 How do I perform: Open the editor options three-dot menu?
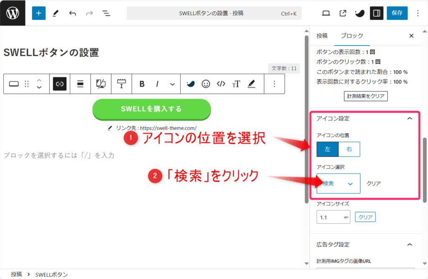(418, 13)
